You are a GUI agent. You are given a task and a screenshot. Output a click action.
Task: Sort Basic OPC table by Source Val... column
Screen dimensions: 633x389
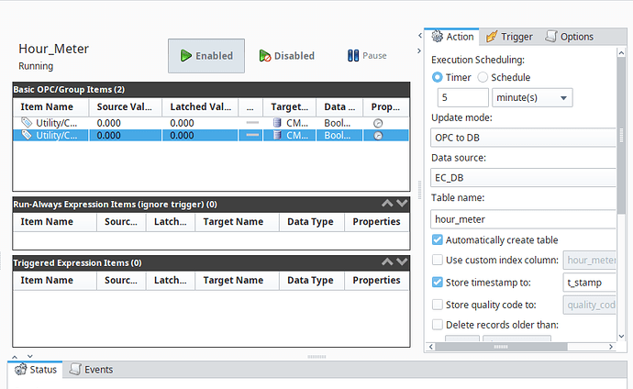pyautogui.click(x=125, y=107)
